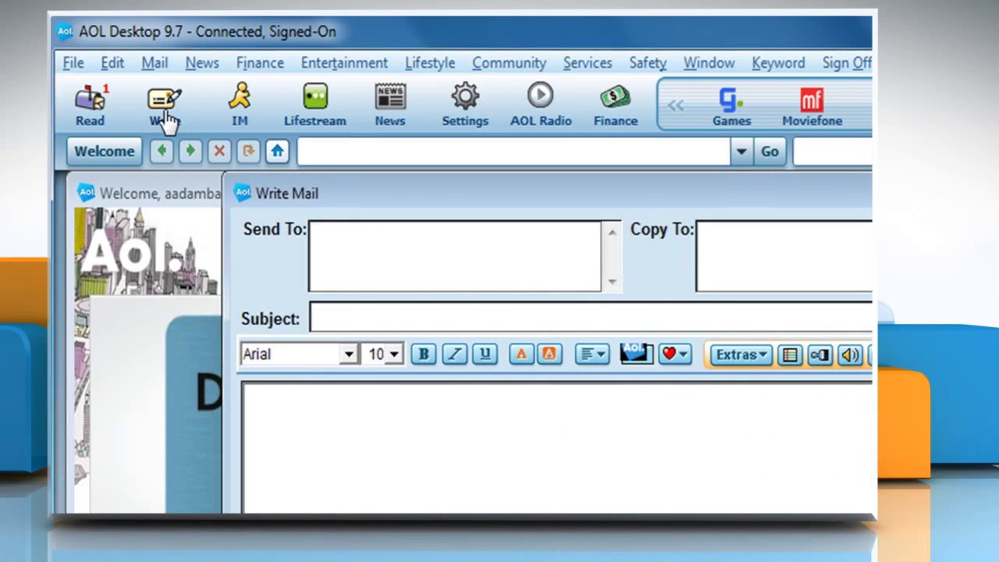Open the IM running man icon

pos(240,105)
